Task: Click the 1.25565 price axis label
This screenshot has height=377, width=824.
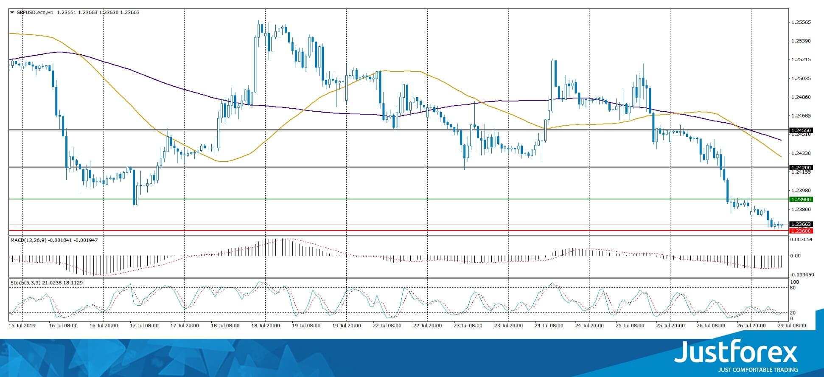Action: [x=801, y=23]
